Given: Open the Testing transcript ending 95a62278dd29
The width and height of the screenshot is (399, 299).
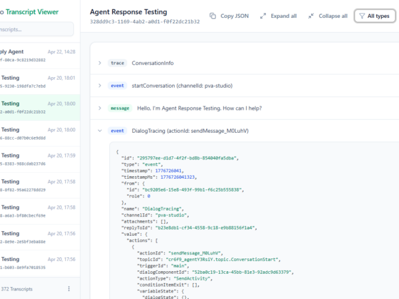Looking at the screenshot, I should click(39, 185).
